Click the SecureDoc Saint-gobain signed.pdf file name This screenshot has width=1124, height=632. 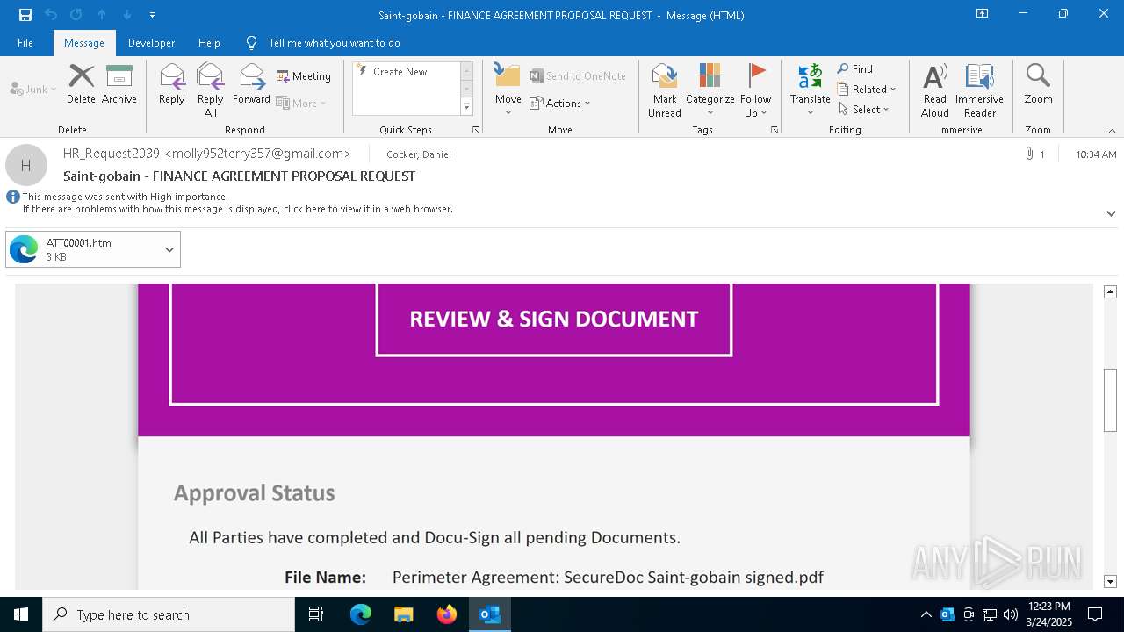tap(694, 578)
